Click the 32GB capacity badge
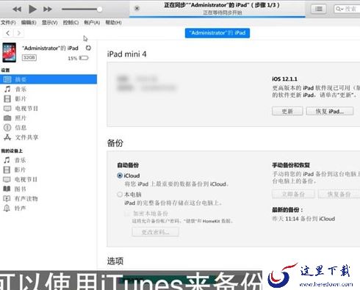Image resolution: width=360 pixels, height=290 pixels. [29, 57]
